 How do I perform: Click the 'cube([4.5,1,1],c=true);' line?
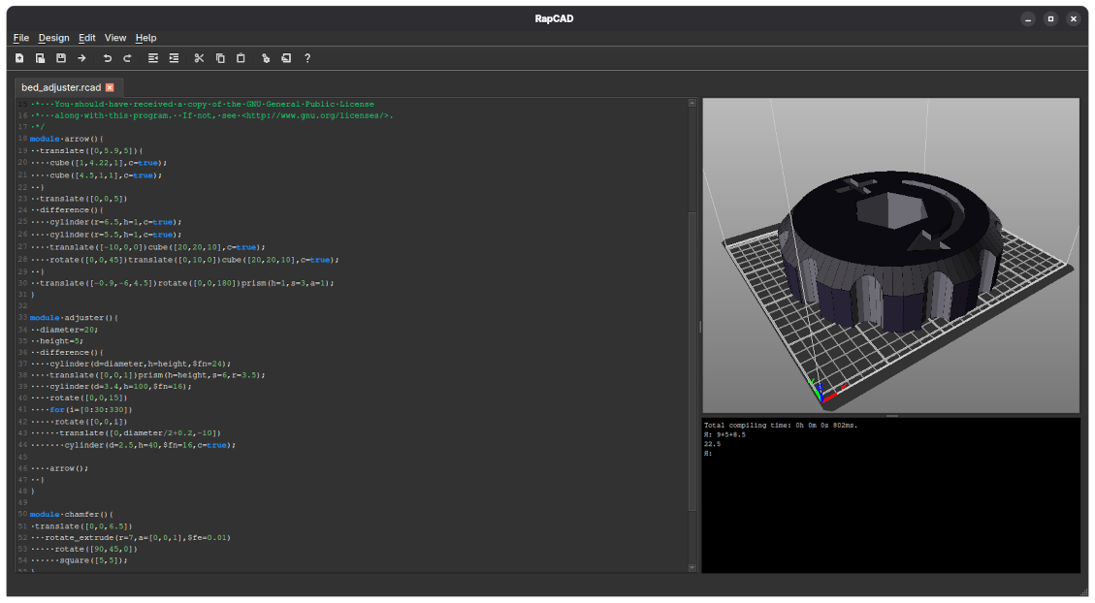point(106,175)
